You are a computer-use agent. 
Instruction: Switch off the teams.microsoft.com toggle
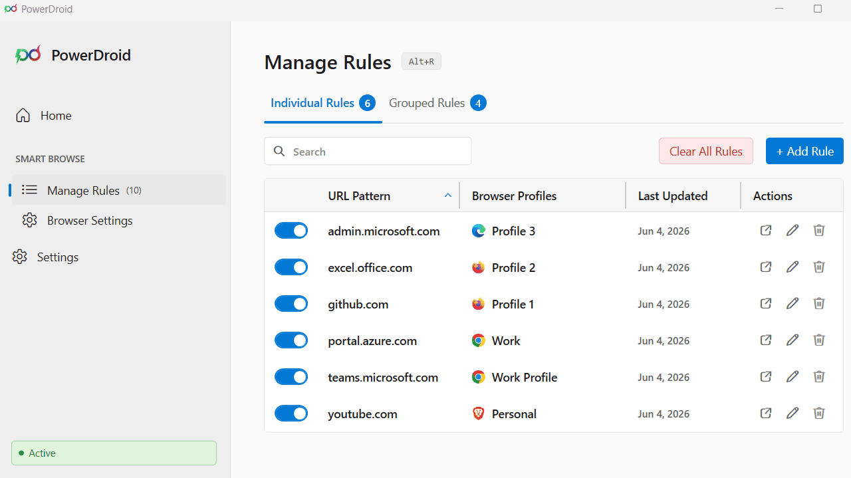291,377
